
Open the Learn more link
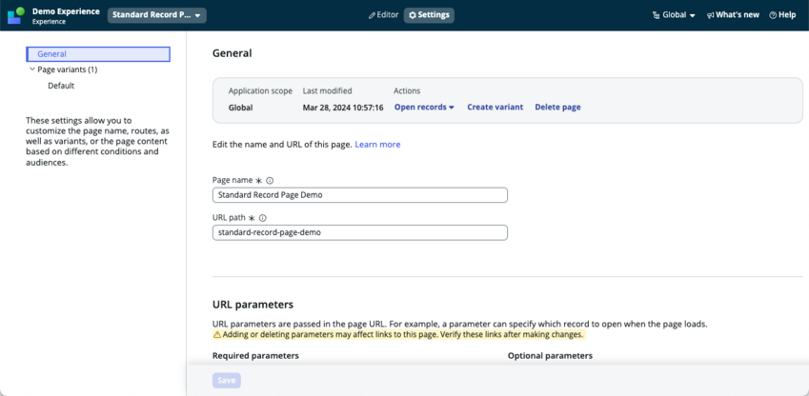coord(377,145)
